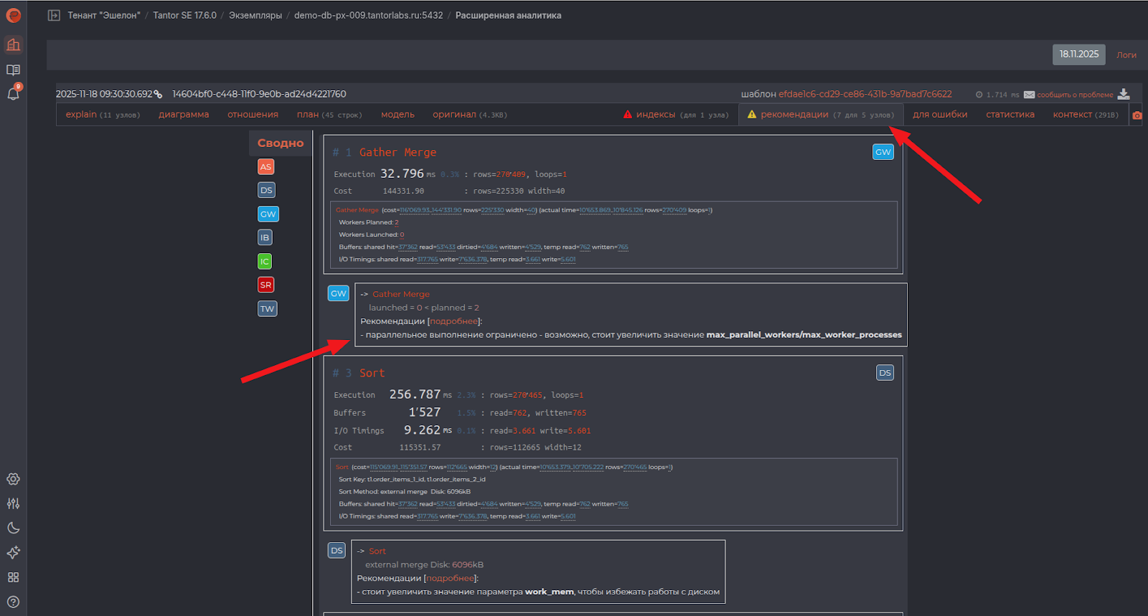
Task: Click the 18.11.2025 date button
Action: click(1079, 55)
